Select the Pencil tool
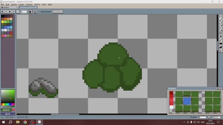 [221, 19]
